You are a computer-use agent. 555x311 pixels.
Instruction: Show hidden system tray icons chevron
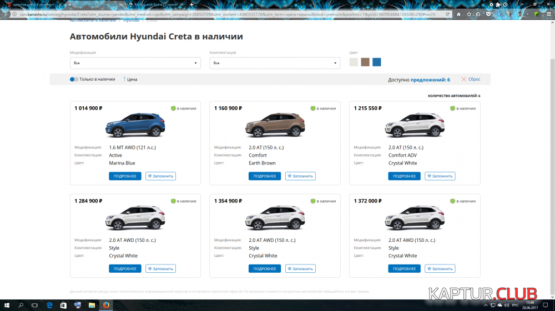click(x=486, y=305)
